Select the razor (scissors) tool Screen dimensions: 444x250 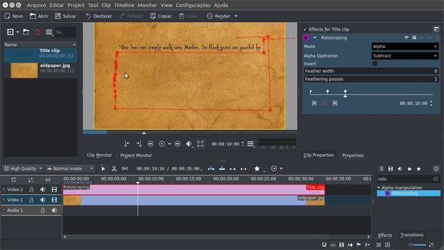tap(114, 169)
